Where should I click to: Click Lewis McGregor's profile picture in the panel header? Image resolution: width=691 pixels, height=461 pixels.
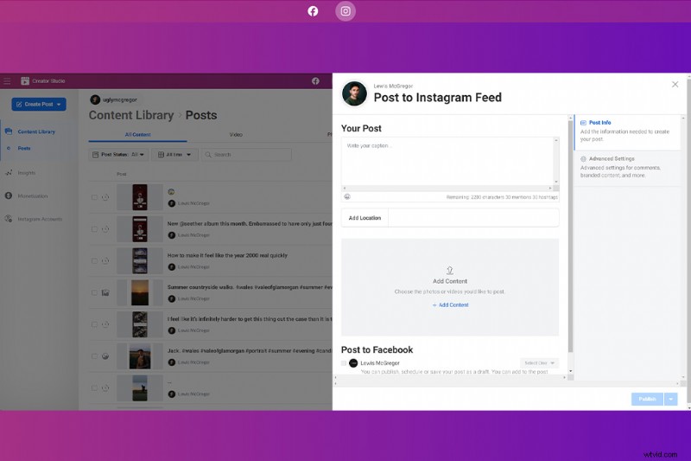pyautogui.click(x=354, y=93)
